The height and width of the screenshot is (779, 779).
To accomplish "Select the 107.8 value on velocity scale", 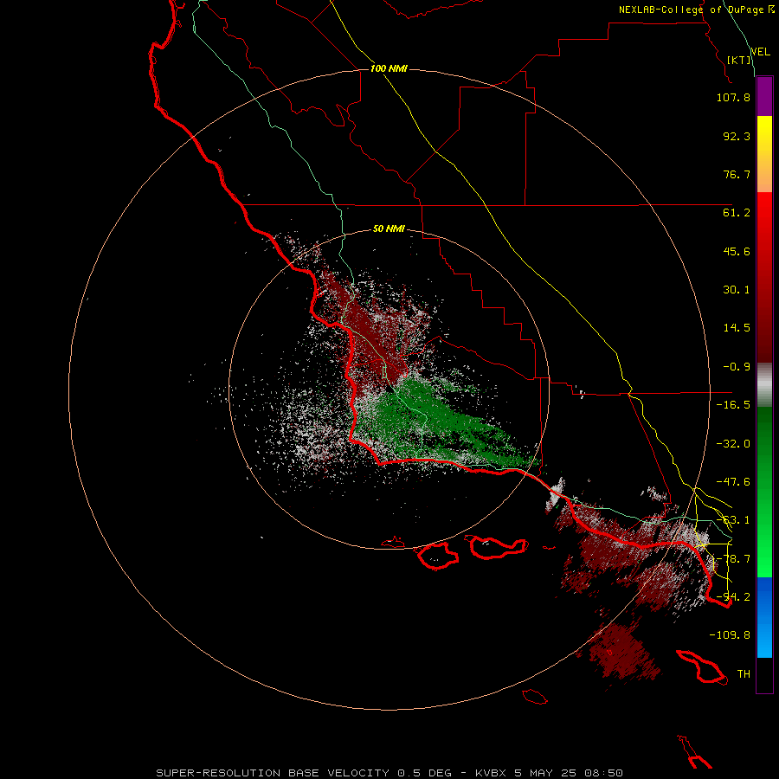I will (x=733, y=97).
